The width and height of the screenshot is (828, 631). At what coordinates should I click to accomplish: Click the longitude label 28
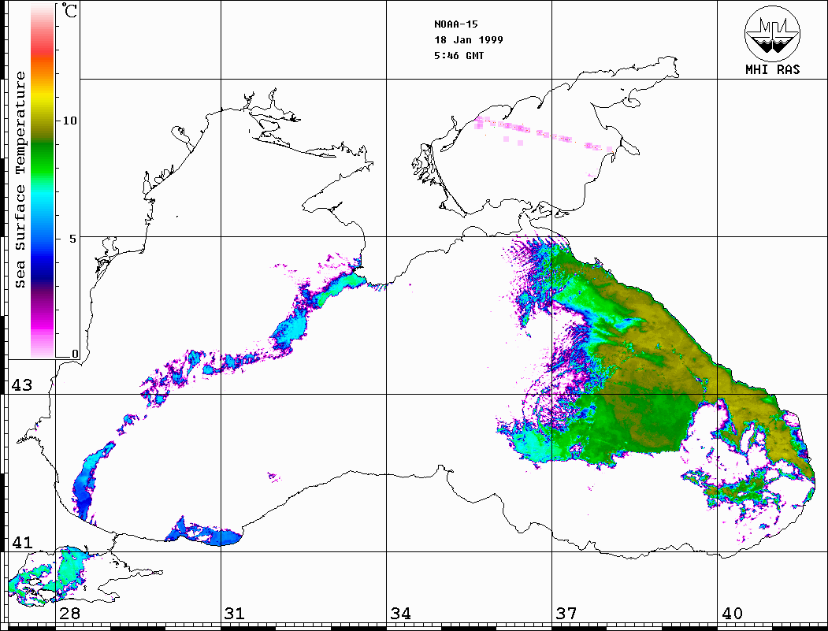(x=69, y=613)
